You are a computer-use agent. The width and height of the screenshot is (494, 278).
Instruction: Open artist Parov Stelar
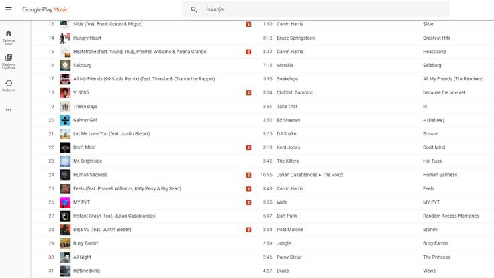click(289, 257)
